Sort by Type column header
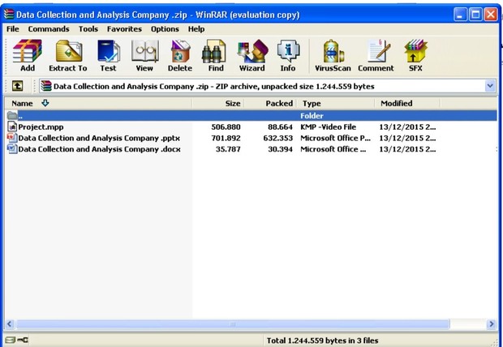This screenshot has height=347, width=503. [x=336, y=103]
